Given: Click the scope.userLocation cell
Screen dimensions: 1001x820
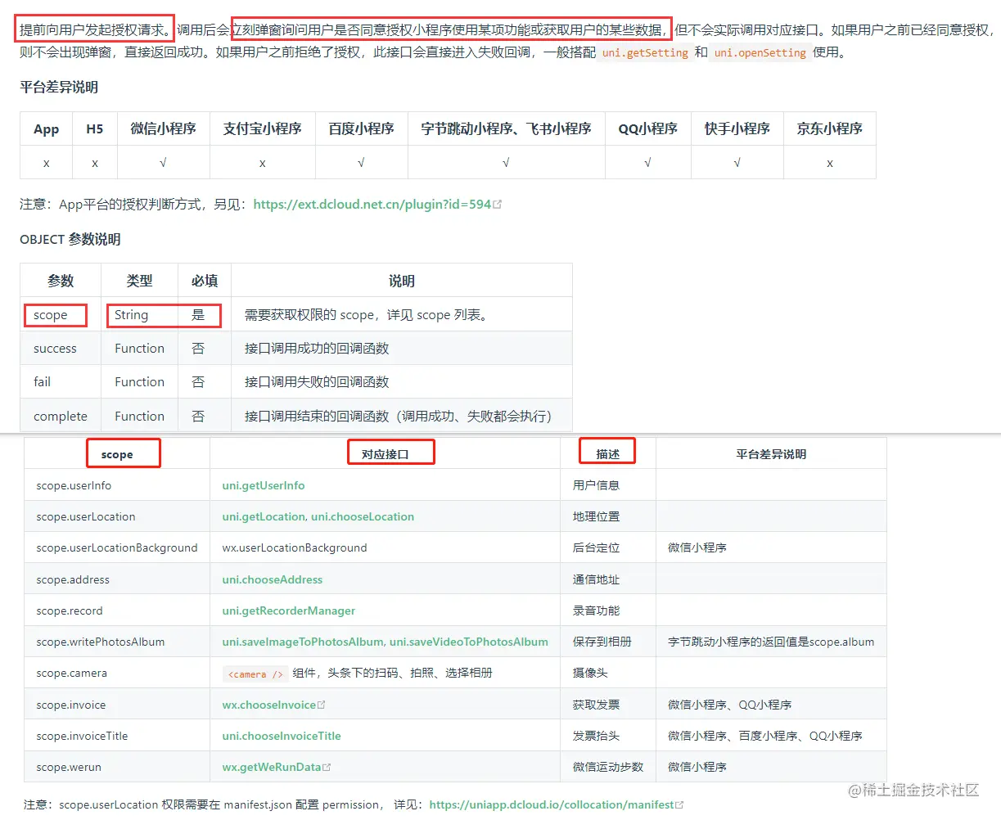Looking at the screenshot, I should click(x=117, y=516).
